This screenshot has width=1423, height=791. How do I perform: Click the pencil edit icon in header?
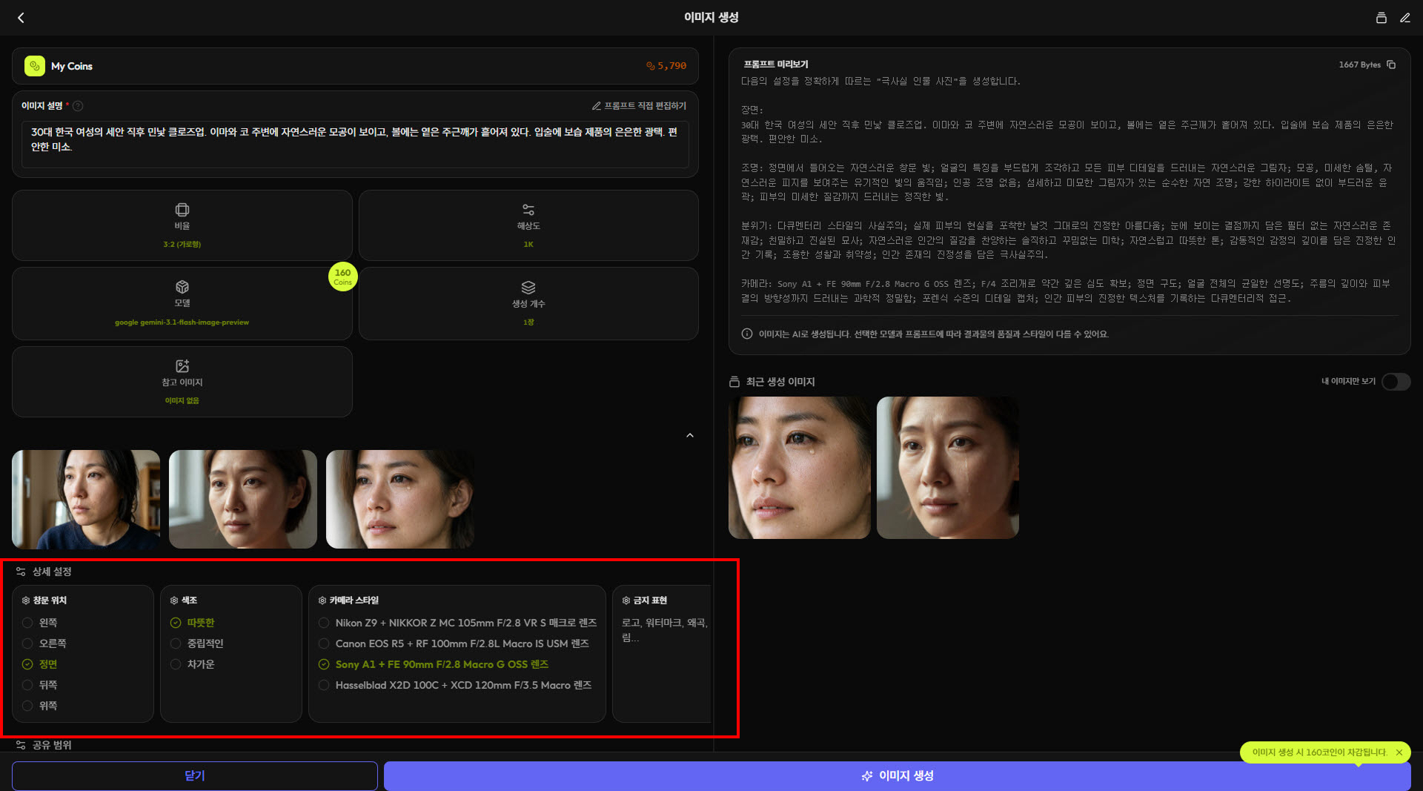pos(1404,18)
